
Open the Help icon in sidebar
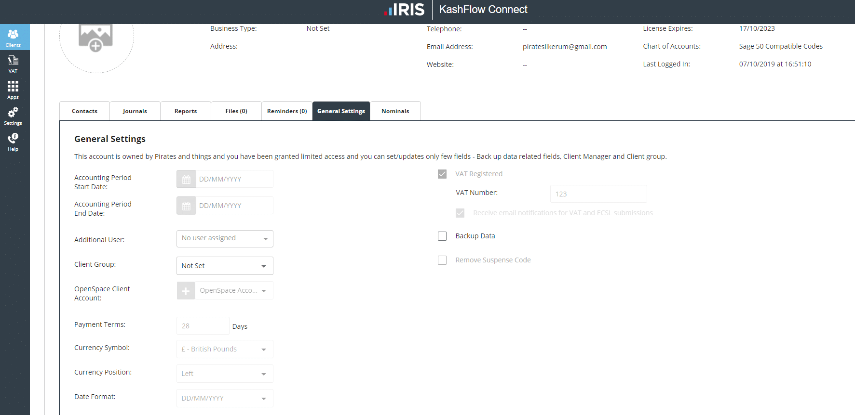[x=13, y=142]
